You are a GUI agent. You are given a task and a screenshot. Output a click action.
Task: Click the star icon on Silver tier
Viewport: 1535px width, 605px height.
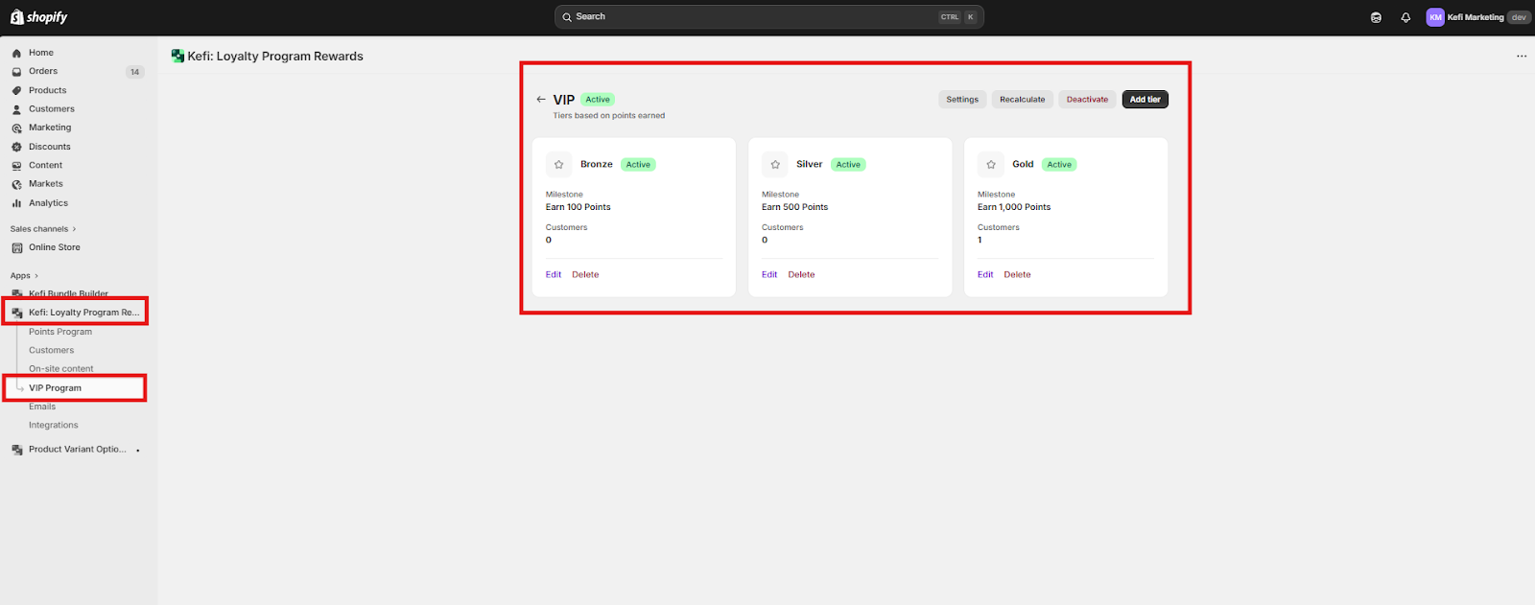(x=775, y=165)
